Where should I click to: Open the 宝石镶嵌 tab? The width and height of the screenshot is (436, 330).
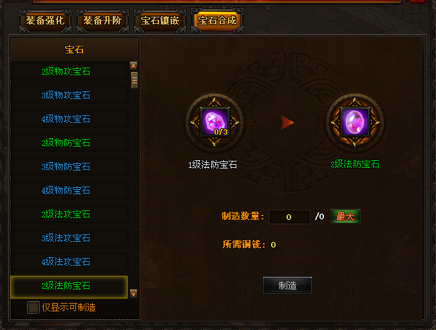160,21
